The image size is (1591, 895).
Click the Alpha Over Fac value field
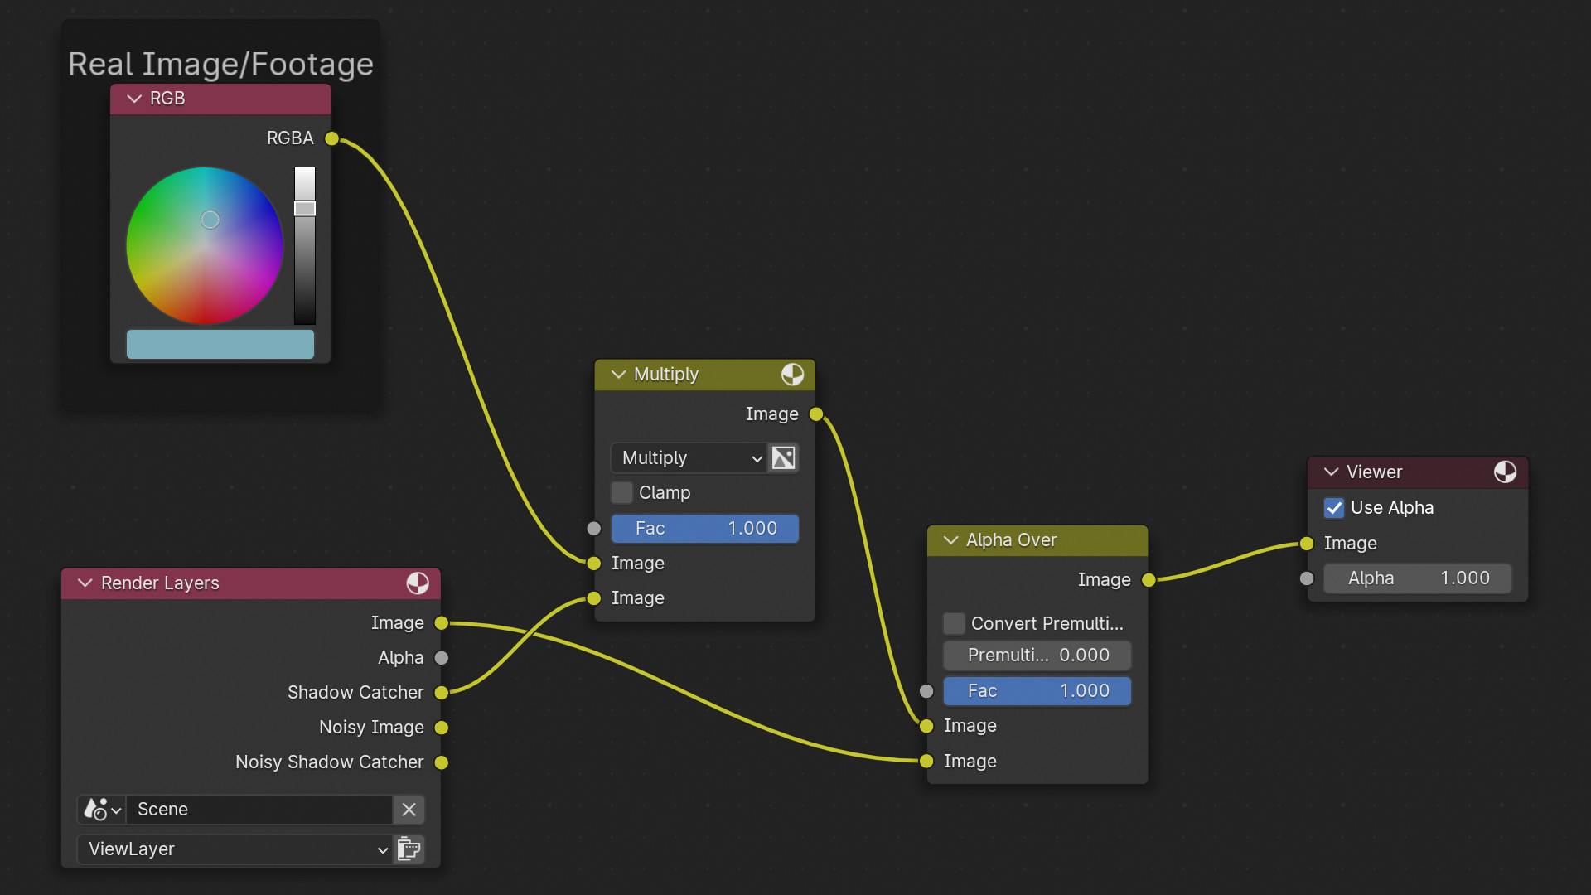coord(1037,691)
